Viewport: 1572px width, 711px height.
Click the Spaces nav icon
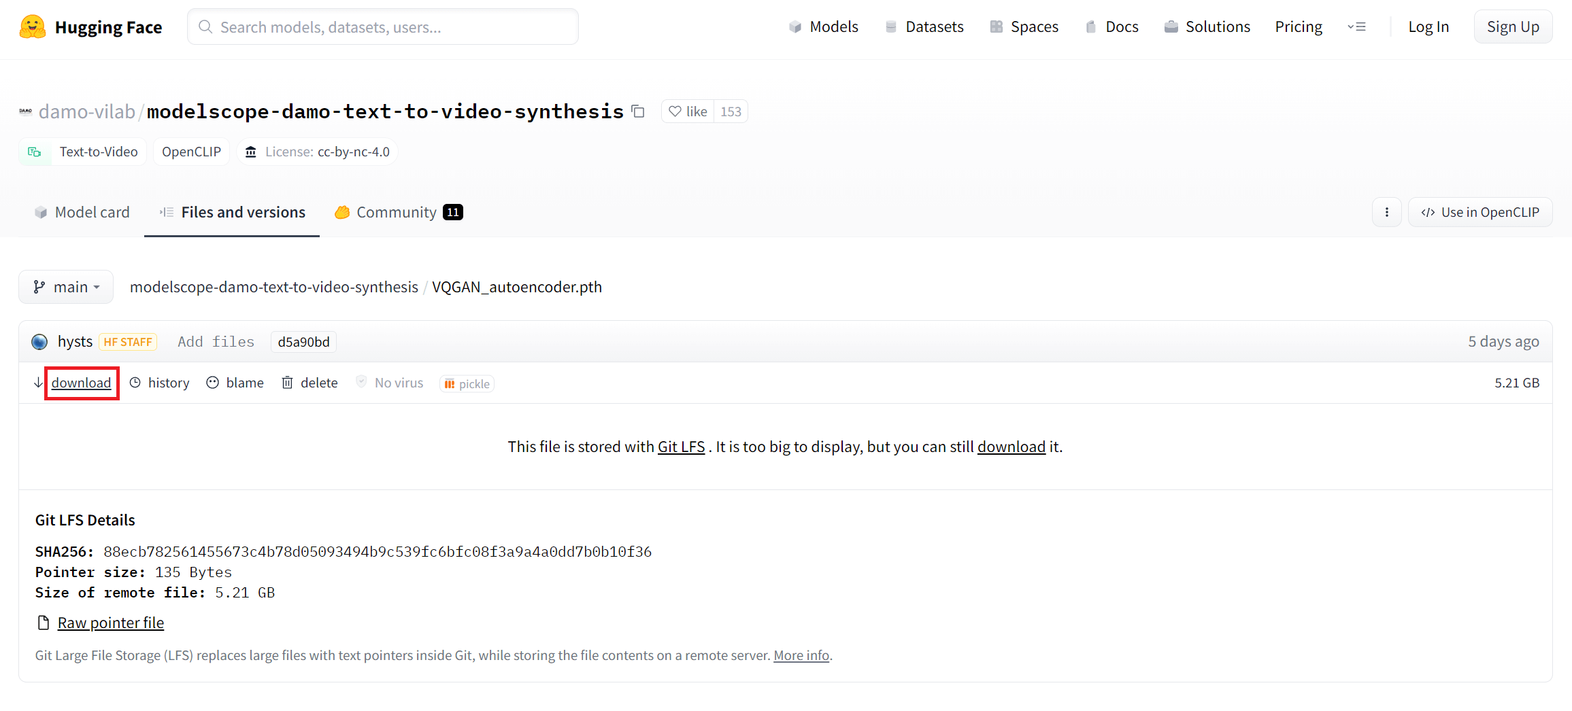997,27
